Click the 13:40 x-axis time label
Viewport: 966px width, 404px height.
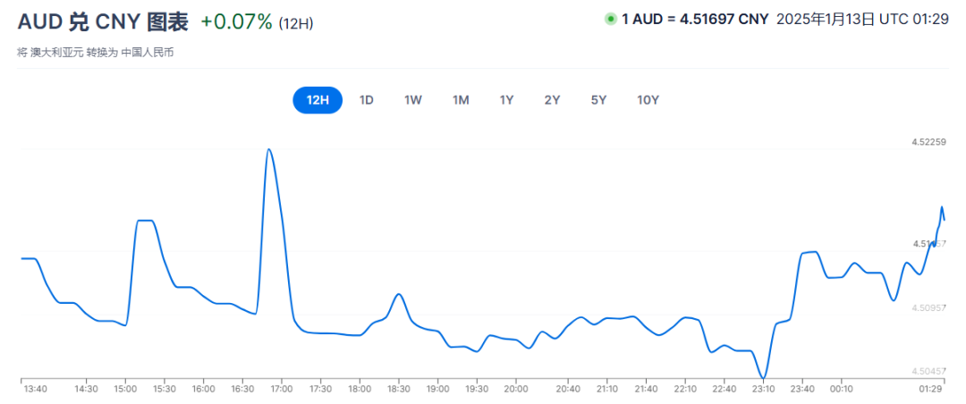(x=36, y=389)
